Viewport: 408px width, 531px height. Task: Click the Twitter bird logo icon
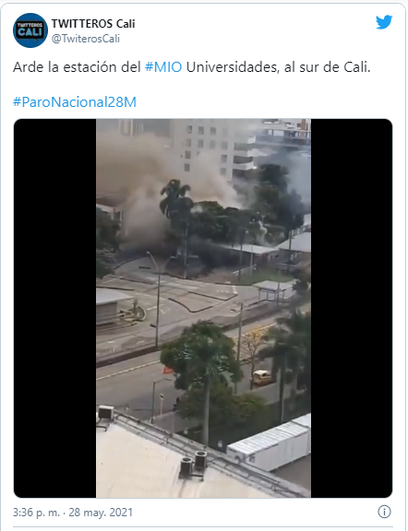[384, 22]
